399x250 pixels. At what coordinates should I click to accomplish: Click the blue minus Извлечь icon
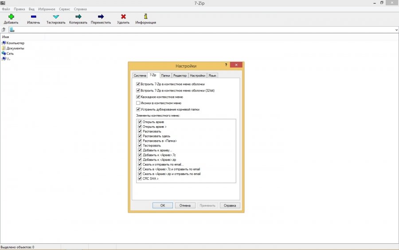click(33, 16)
